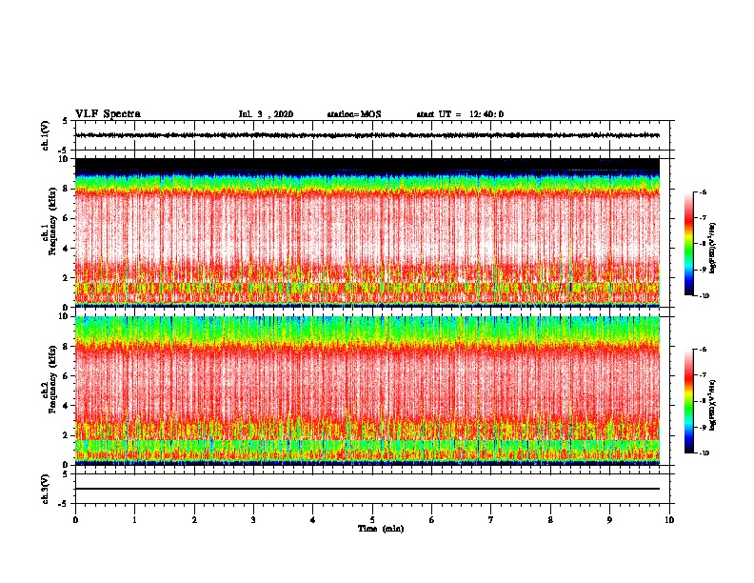This screenshot has width=754, height=583.
Task: Click the "-10" label on ch.1 color bar
Action: pyautogui.click(x=704, y=296)
